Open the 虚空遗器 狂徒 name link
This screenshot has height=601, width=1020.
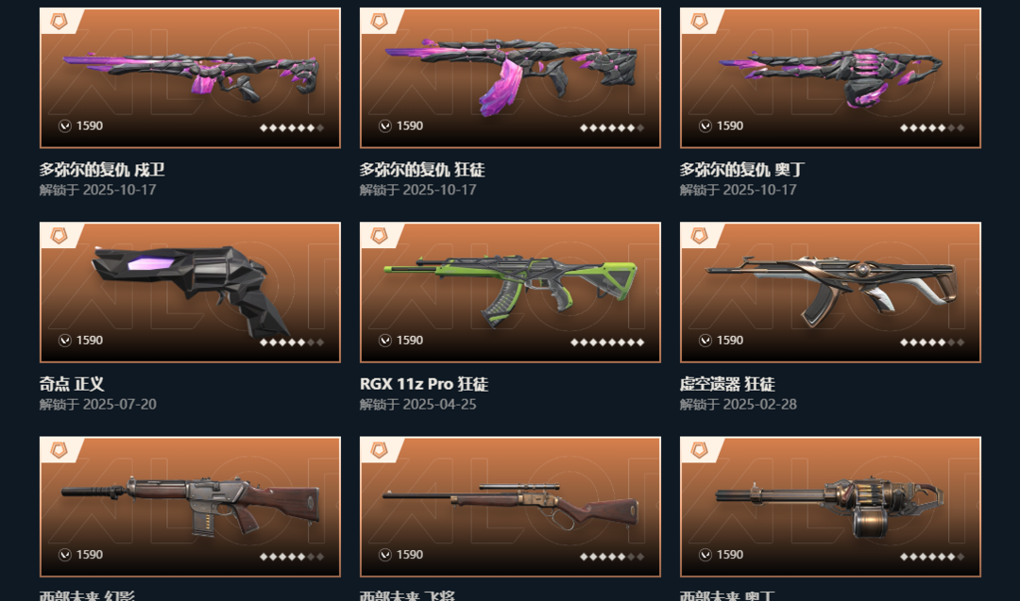click(x=727, y=384)
